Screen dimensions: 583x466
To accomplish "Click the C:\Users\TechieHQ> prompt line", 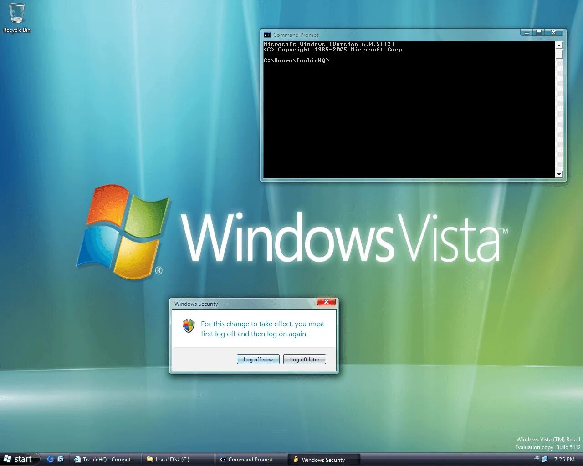I will 296,61.
